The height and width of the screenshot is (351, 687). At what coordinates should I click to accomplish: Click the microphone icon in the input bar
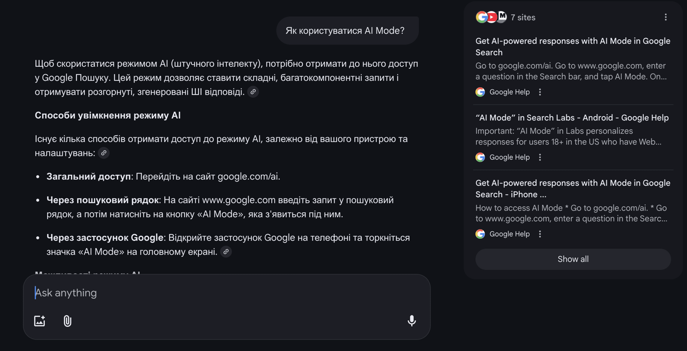point(411,321)
